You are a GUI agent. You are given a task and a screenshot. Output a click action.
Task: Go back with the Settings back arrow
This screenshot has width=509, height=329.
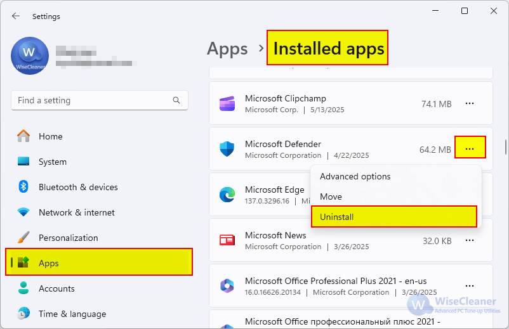point(16,16)
